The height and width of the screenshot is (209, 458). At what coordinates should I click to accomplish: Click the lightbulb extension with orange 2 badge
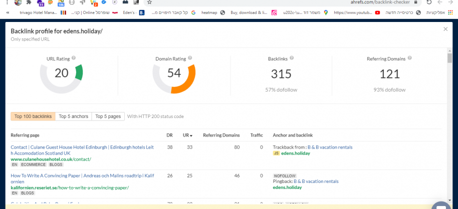(94, 3)
